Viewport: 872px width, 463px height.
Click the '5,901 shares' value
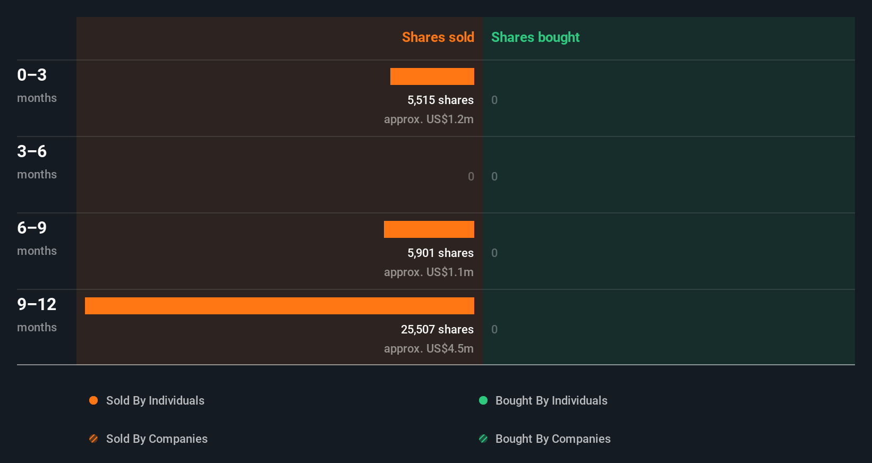pos(441,253)
